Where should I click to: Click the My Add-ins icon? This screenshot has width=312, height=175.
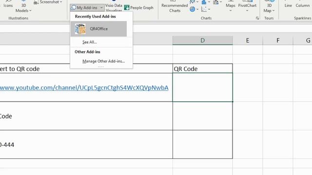tap(74, 8)
